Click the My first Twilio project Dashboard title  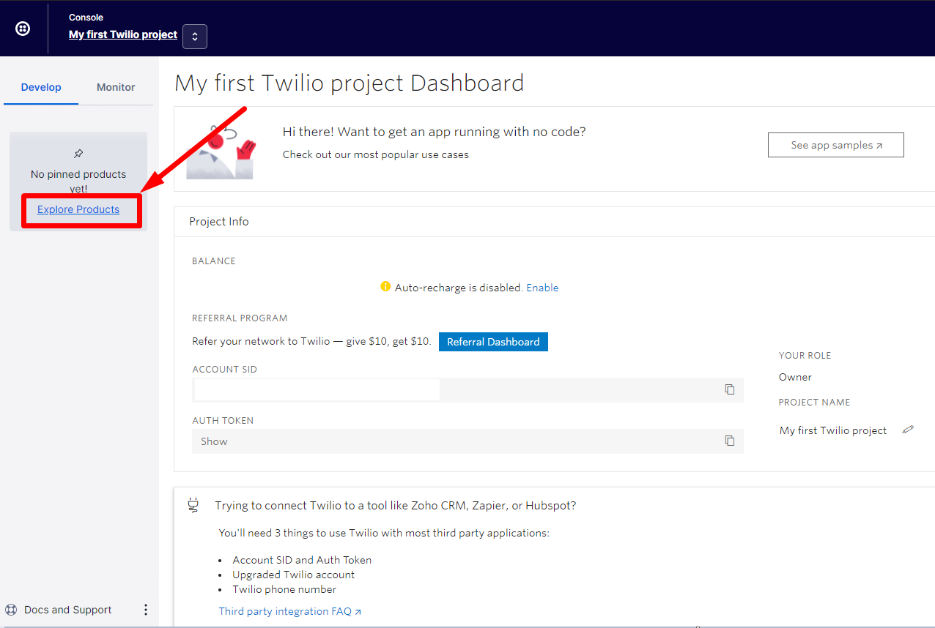coord(350,83)
